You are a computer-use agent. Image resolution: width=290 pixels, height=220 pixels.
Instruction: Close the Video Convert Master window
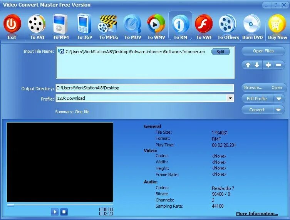coord(284,5)
